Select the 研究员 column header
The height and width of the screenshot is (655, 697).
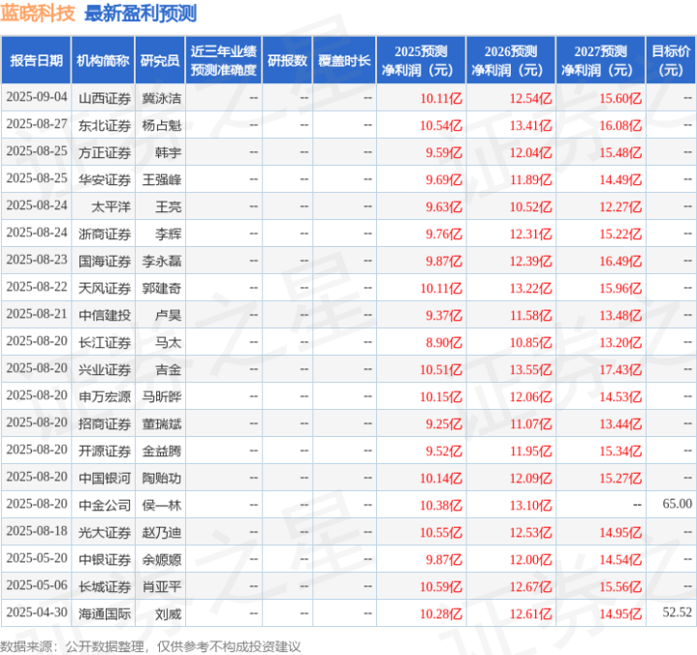pos(160,60)
